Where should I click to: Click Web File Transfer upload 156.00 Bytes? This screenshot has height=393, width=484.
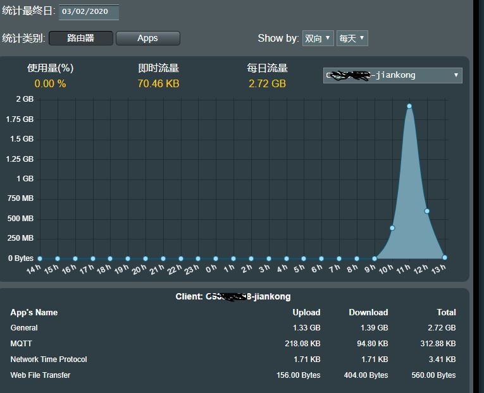(x=299, y=375)
